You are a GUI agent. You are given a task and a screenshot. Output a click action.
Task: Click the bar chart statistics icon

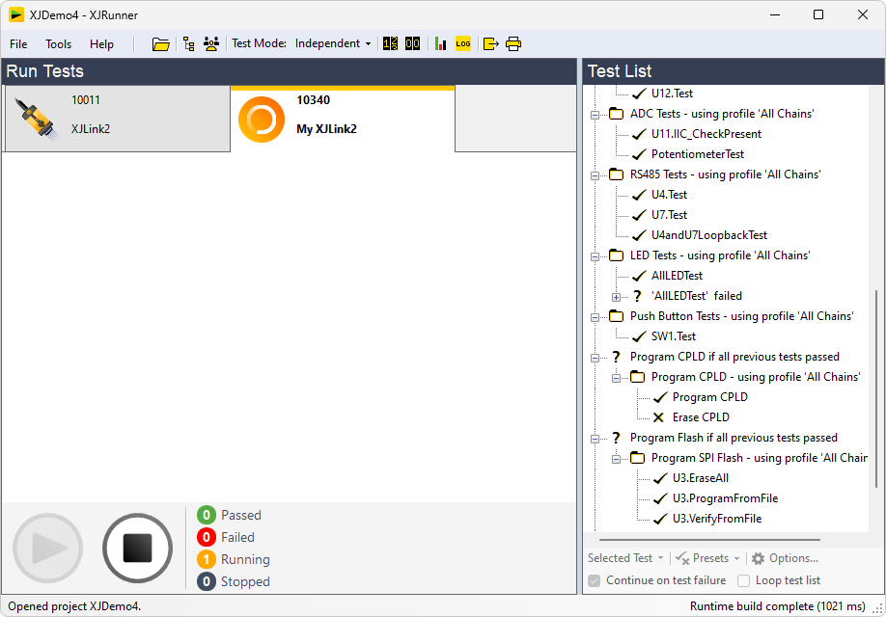click(x=441, y=43)
